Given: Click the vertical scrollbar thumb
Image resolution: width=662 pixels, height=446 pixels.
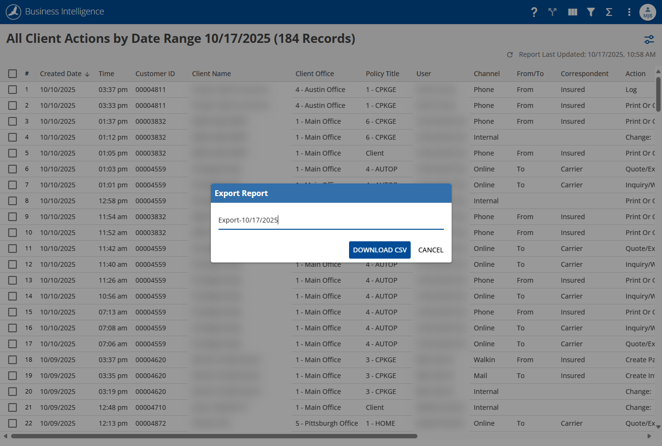Looking at the screenshot, I should click(658, 94).
